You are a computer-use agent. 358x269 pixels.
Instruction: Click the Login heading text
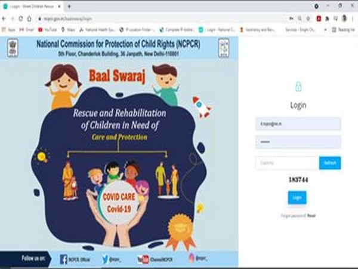click(298, 105)
